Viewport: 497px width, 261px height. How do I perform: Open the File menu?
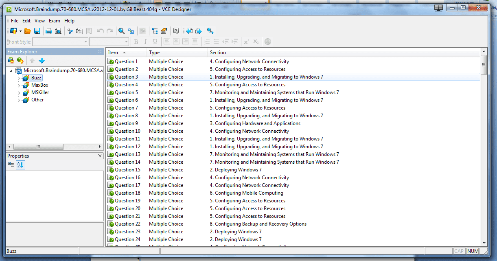pyautogui.click(x=15, y=21)
